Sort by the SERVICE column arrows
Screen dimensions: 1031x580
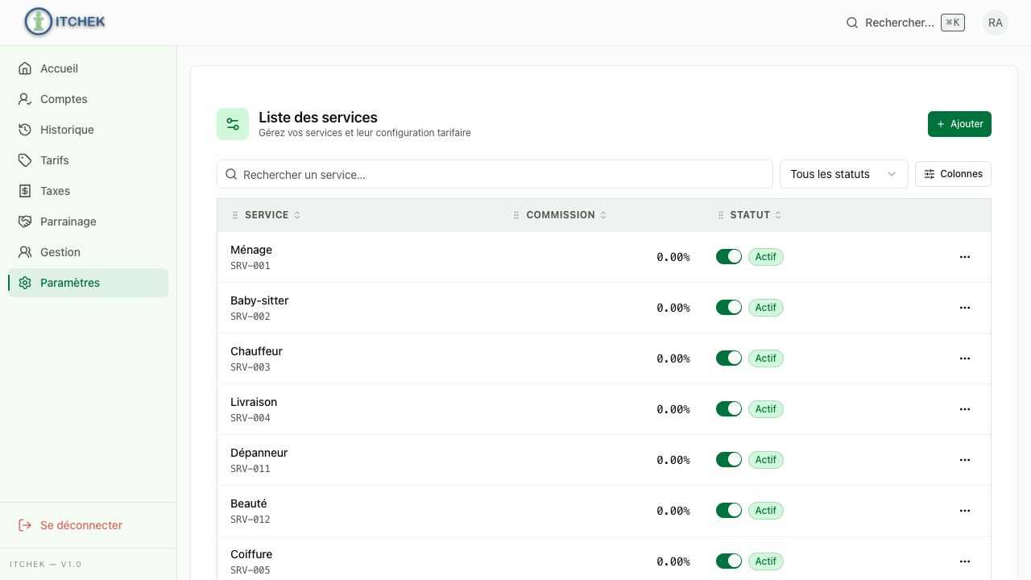pyautogui.click(x=297, y=215)
